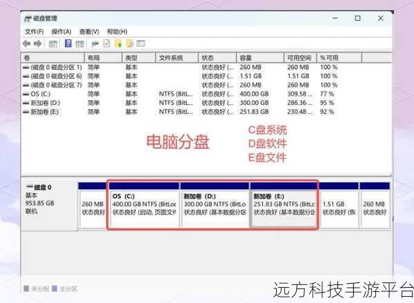Select the 新加卷 (E:) 251.83 GB partition block
Screen dimensions: 414x303
point(284,205)
